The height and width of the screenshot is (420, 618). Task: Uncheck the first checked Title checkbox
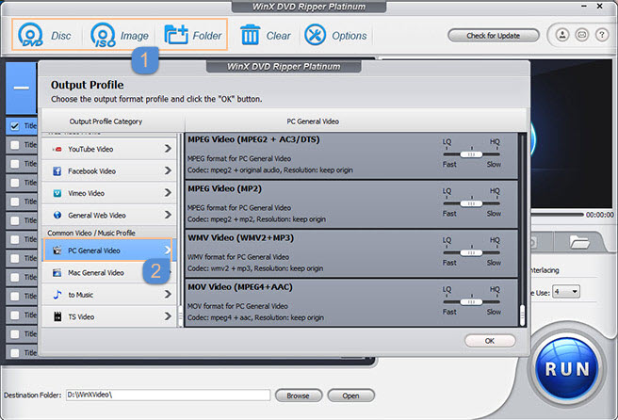14,126
